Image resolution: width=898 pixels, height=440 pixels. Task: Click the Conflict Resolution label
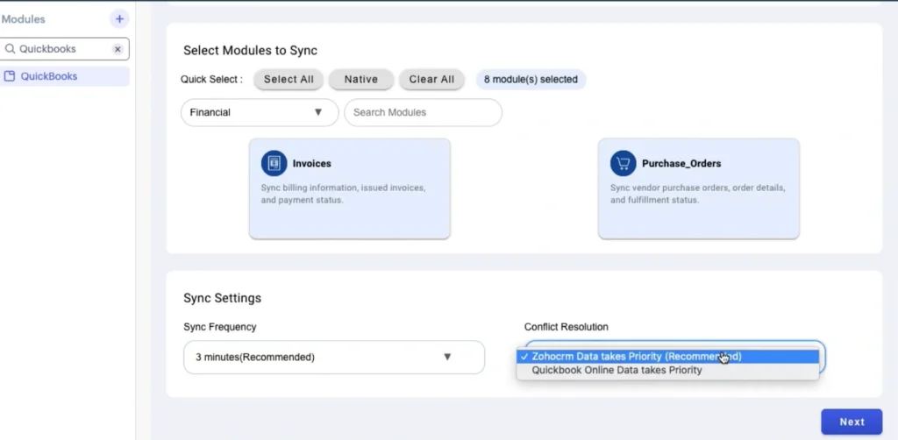pyautogui.click(x=567, y=327)
